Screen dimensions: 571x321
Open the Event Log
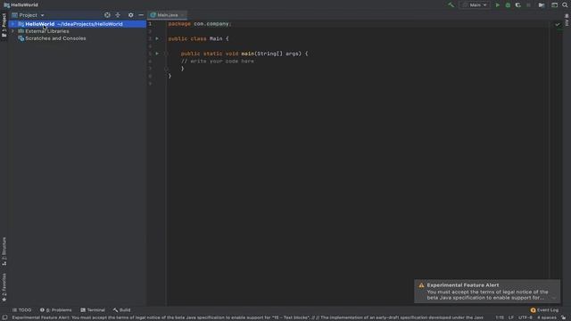click(544, 310)
